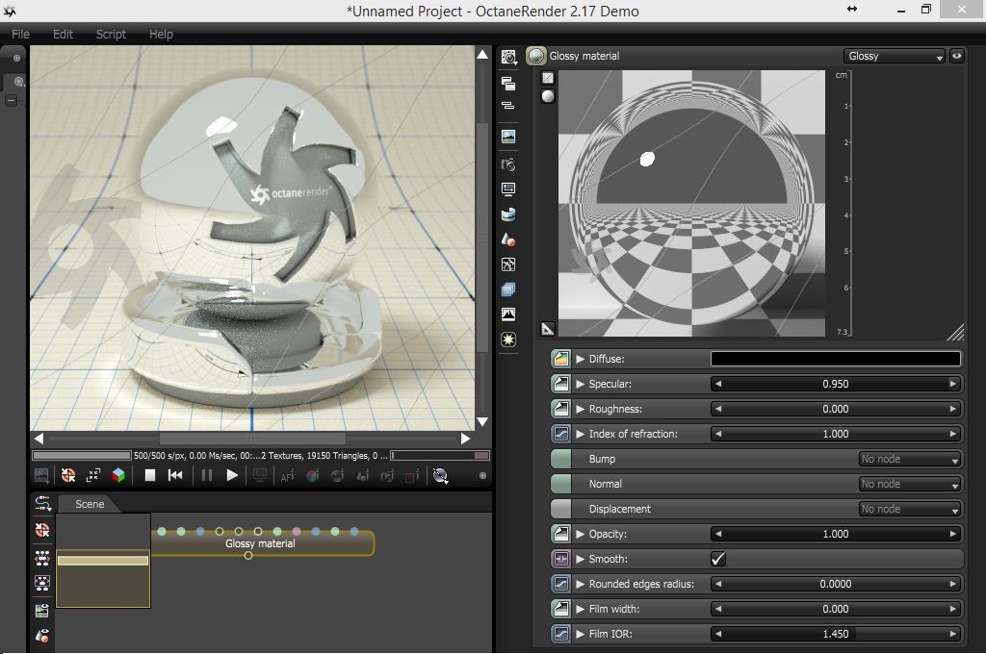
Task: Click the four-arrows fit view icon in render toolbar
Action: coord(93,475)
